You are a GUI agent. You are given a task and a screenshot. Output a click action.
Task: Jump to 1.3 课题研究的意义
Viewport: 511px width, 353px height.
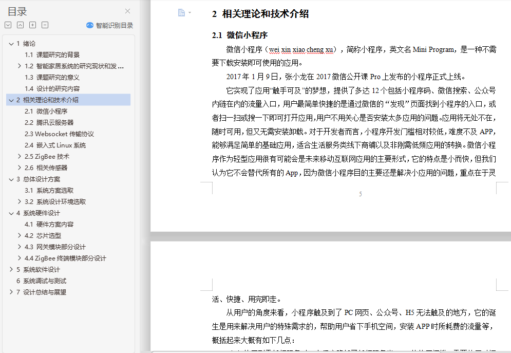(52, 78)
